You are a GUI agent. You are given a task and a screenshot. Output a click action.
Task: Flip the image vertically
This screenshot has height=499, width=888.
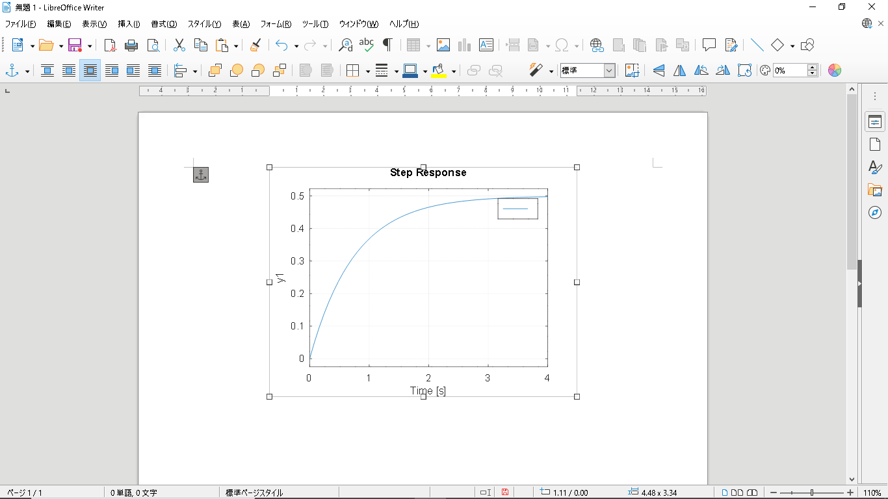click(659, 70)
